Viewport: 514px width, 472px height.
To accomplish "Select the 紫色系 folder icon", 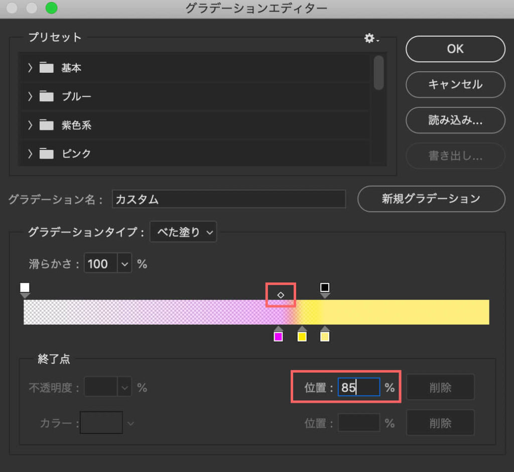I will (x=47, y=125).
